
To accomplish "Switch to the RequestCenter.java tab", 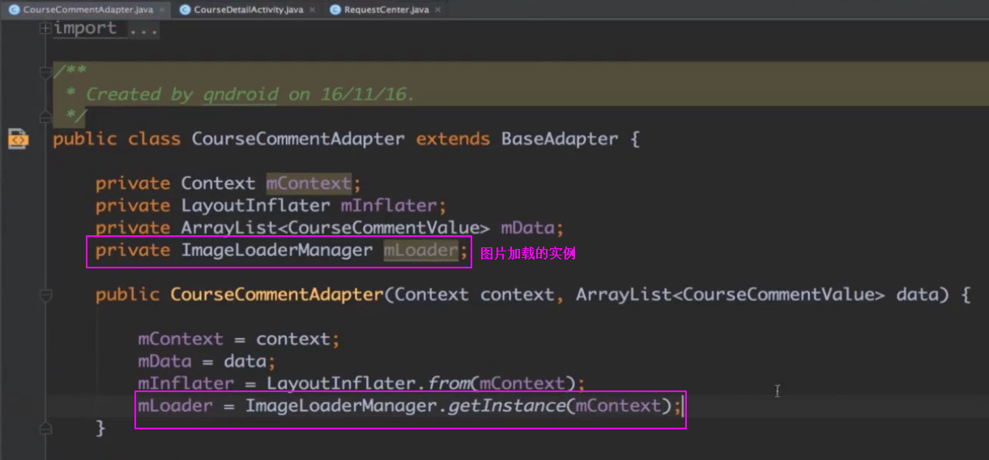I will tap(386, 10).
